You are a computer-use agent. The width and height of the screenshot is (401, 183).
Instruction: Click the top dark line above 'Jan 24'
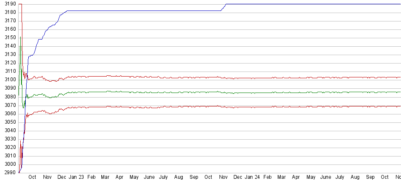pos(252,4)
